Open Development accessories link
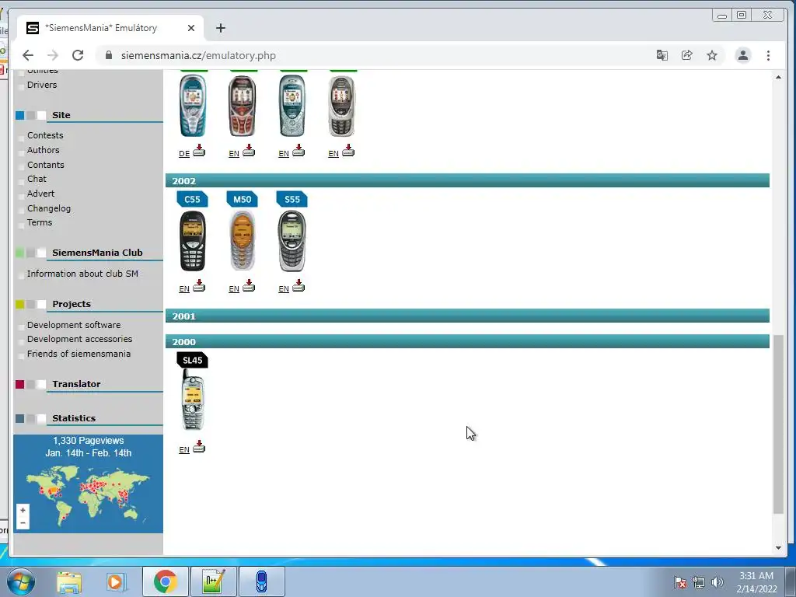 click(x=80, y=339)
